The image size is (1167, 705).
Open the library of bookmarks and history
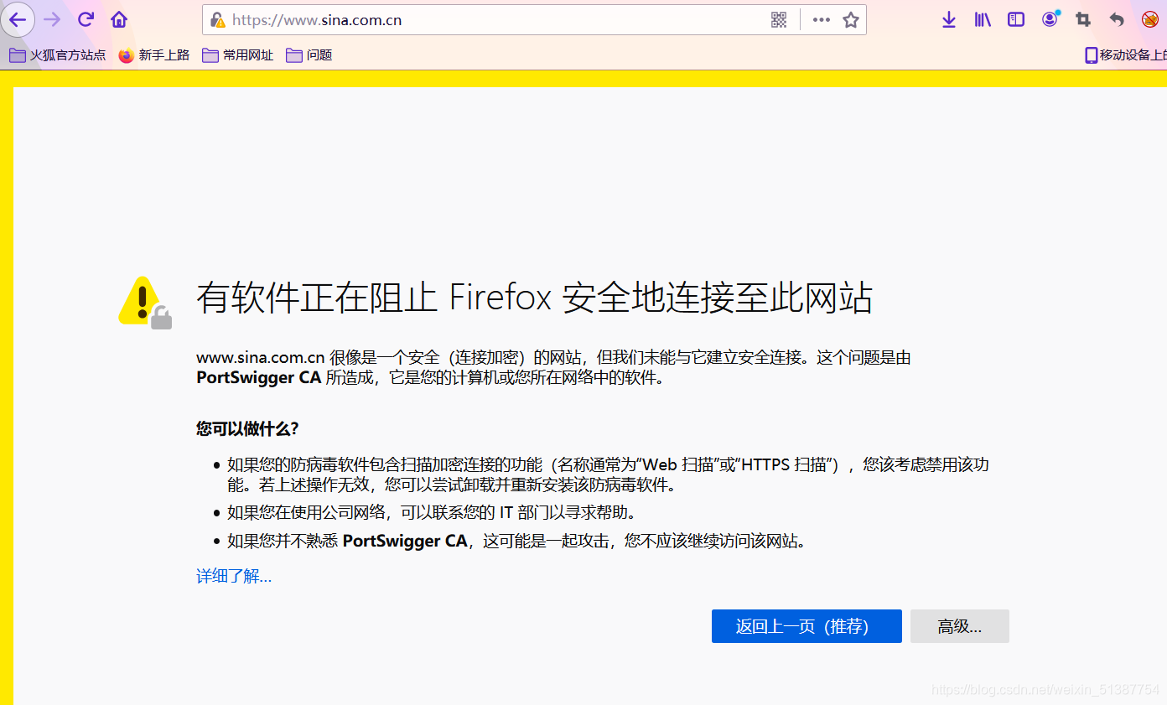[x=983, y=19]
